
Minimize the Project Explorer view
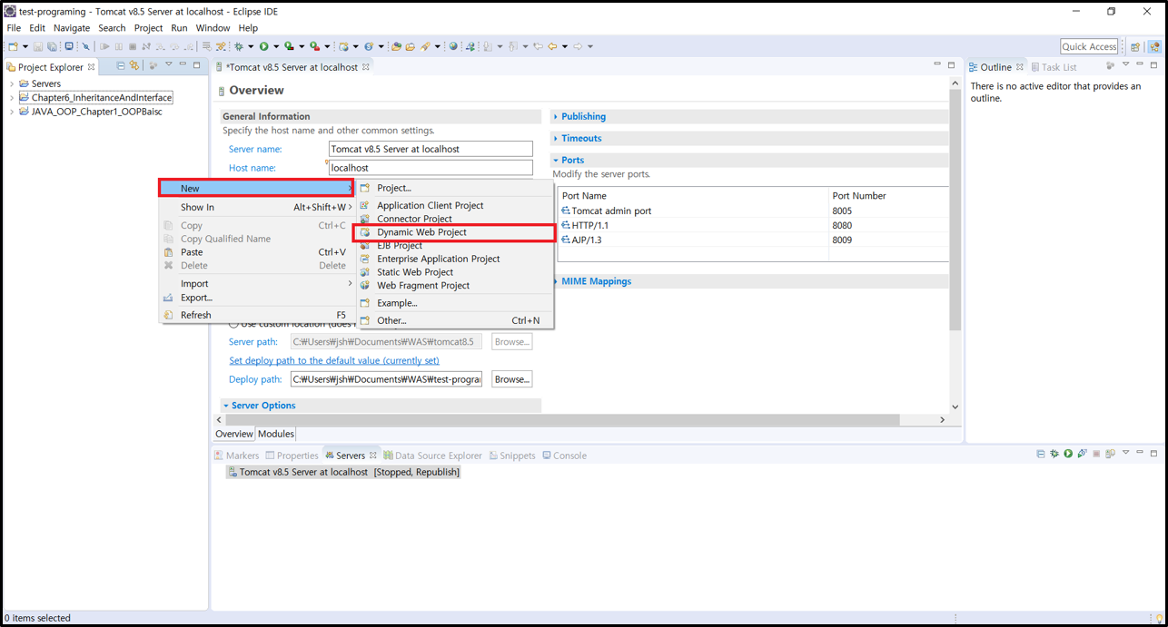(x=183, y=64)
